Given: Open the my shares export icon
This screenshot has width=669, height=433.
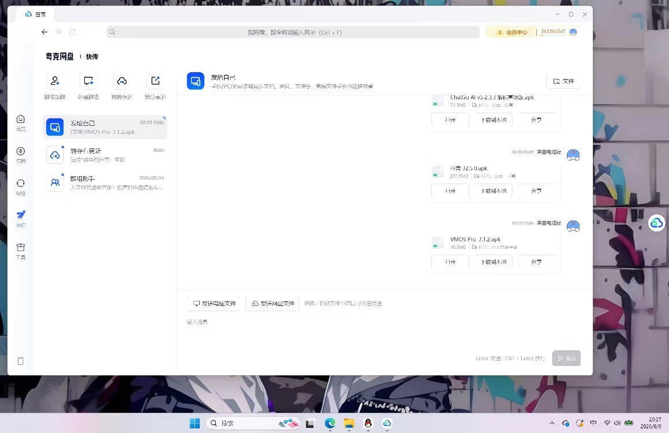Looking at the screenshot, I should [x=155, y=81].
